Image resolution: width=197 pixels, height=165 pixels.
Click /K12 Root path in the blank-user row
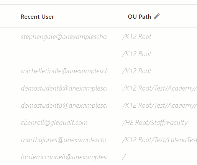coord(137,54)
